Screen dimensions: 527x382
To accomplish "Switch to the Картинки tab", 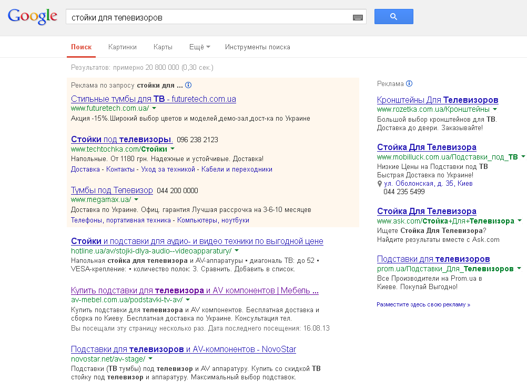I will point(123,47).
